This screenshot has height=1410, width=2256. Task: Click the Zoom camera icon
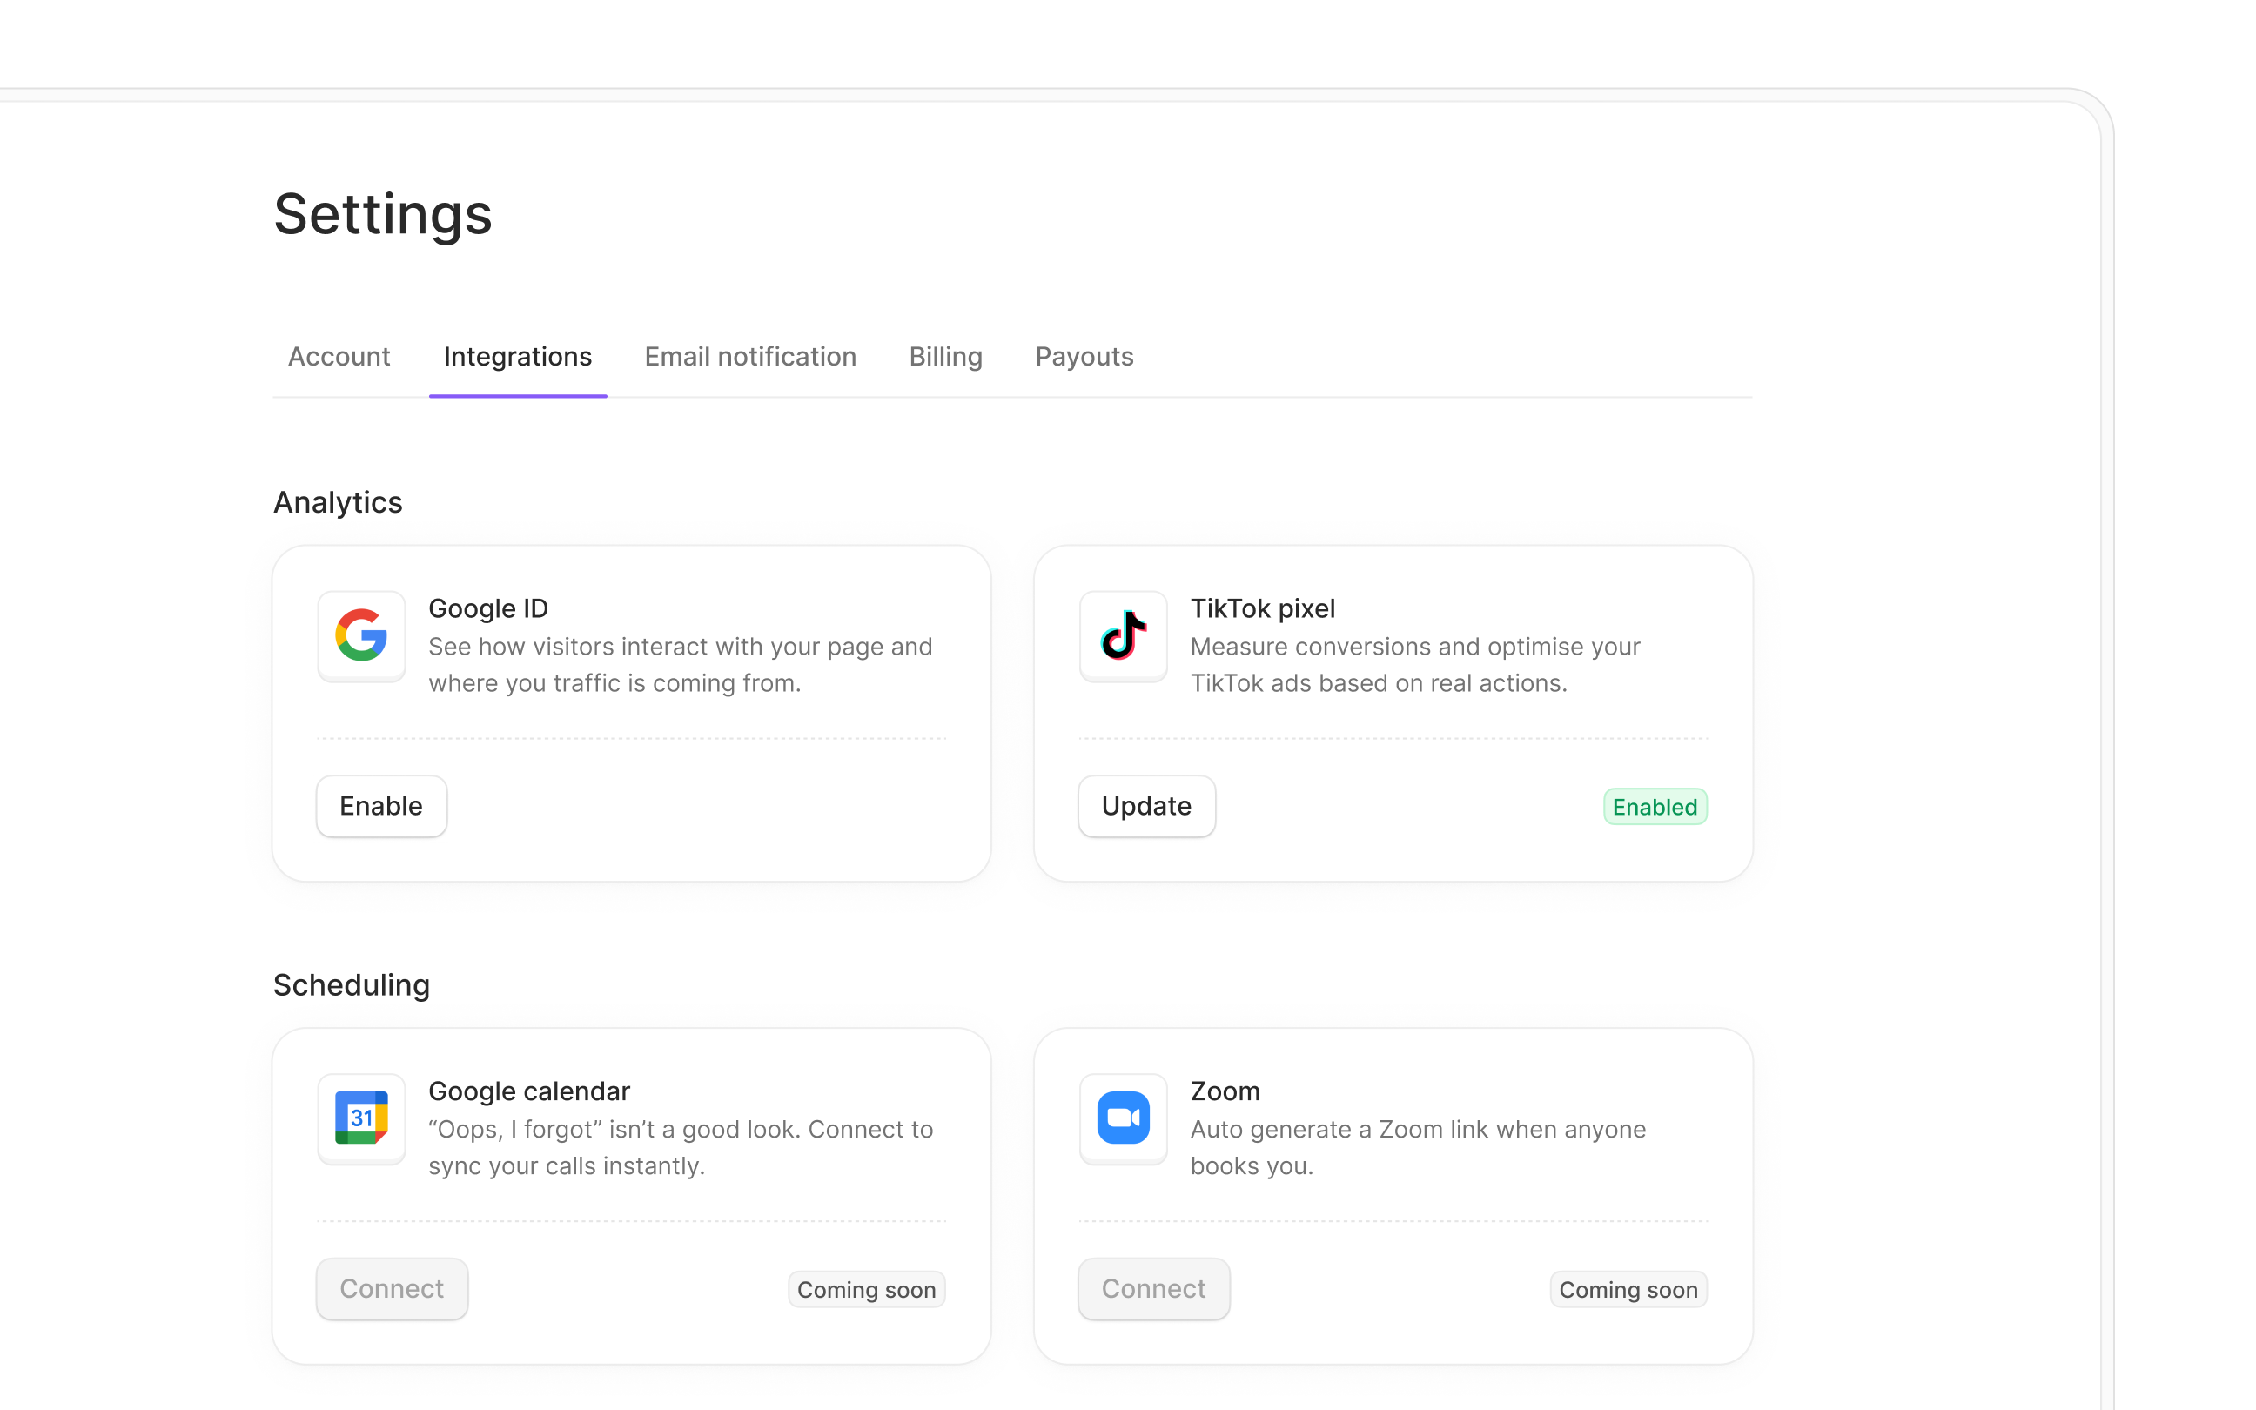click(1123, 1118)
